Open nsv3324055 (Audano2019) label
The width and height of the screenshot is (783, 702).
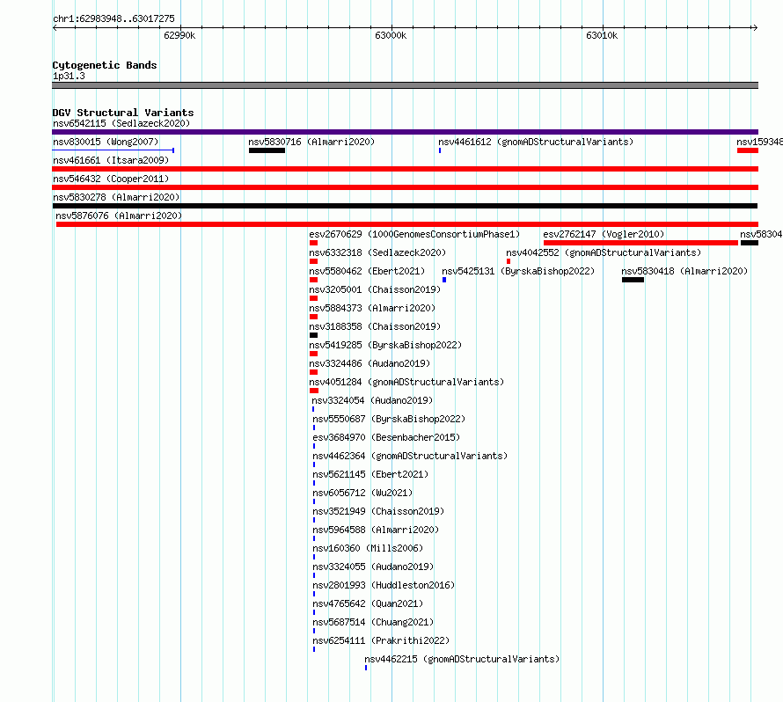pos(373,567)
